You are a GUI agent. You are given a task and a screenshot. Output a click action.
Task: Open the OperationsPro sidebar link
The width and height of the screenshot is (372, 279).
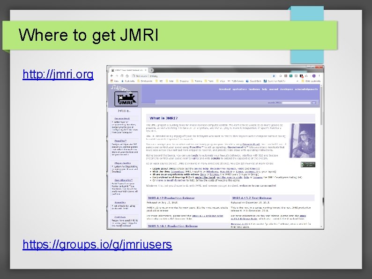pos(124,180)
